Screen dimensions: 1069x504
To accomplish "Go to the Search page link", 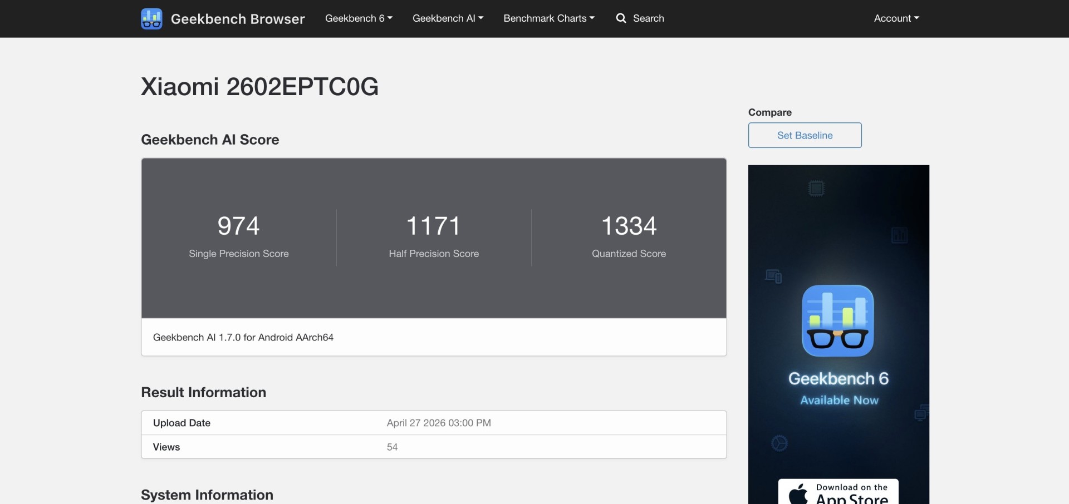I will click(x=648, y=18).
